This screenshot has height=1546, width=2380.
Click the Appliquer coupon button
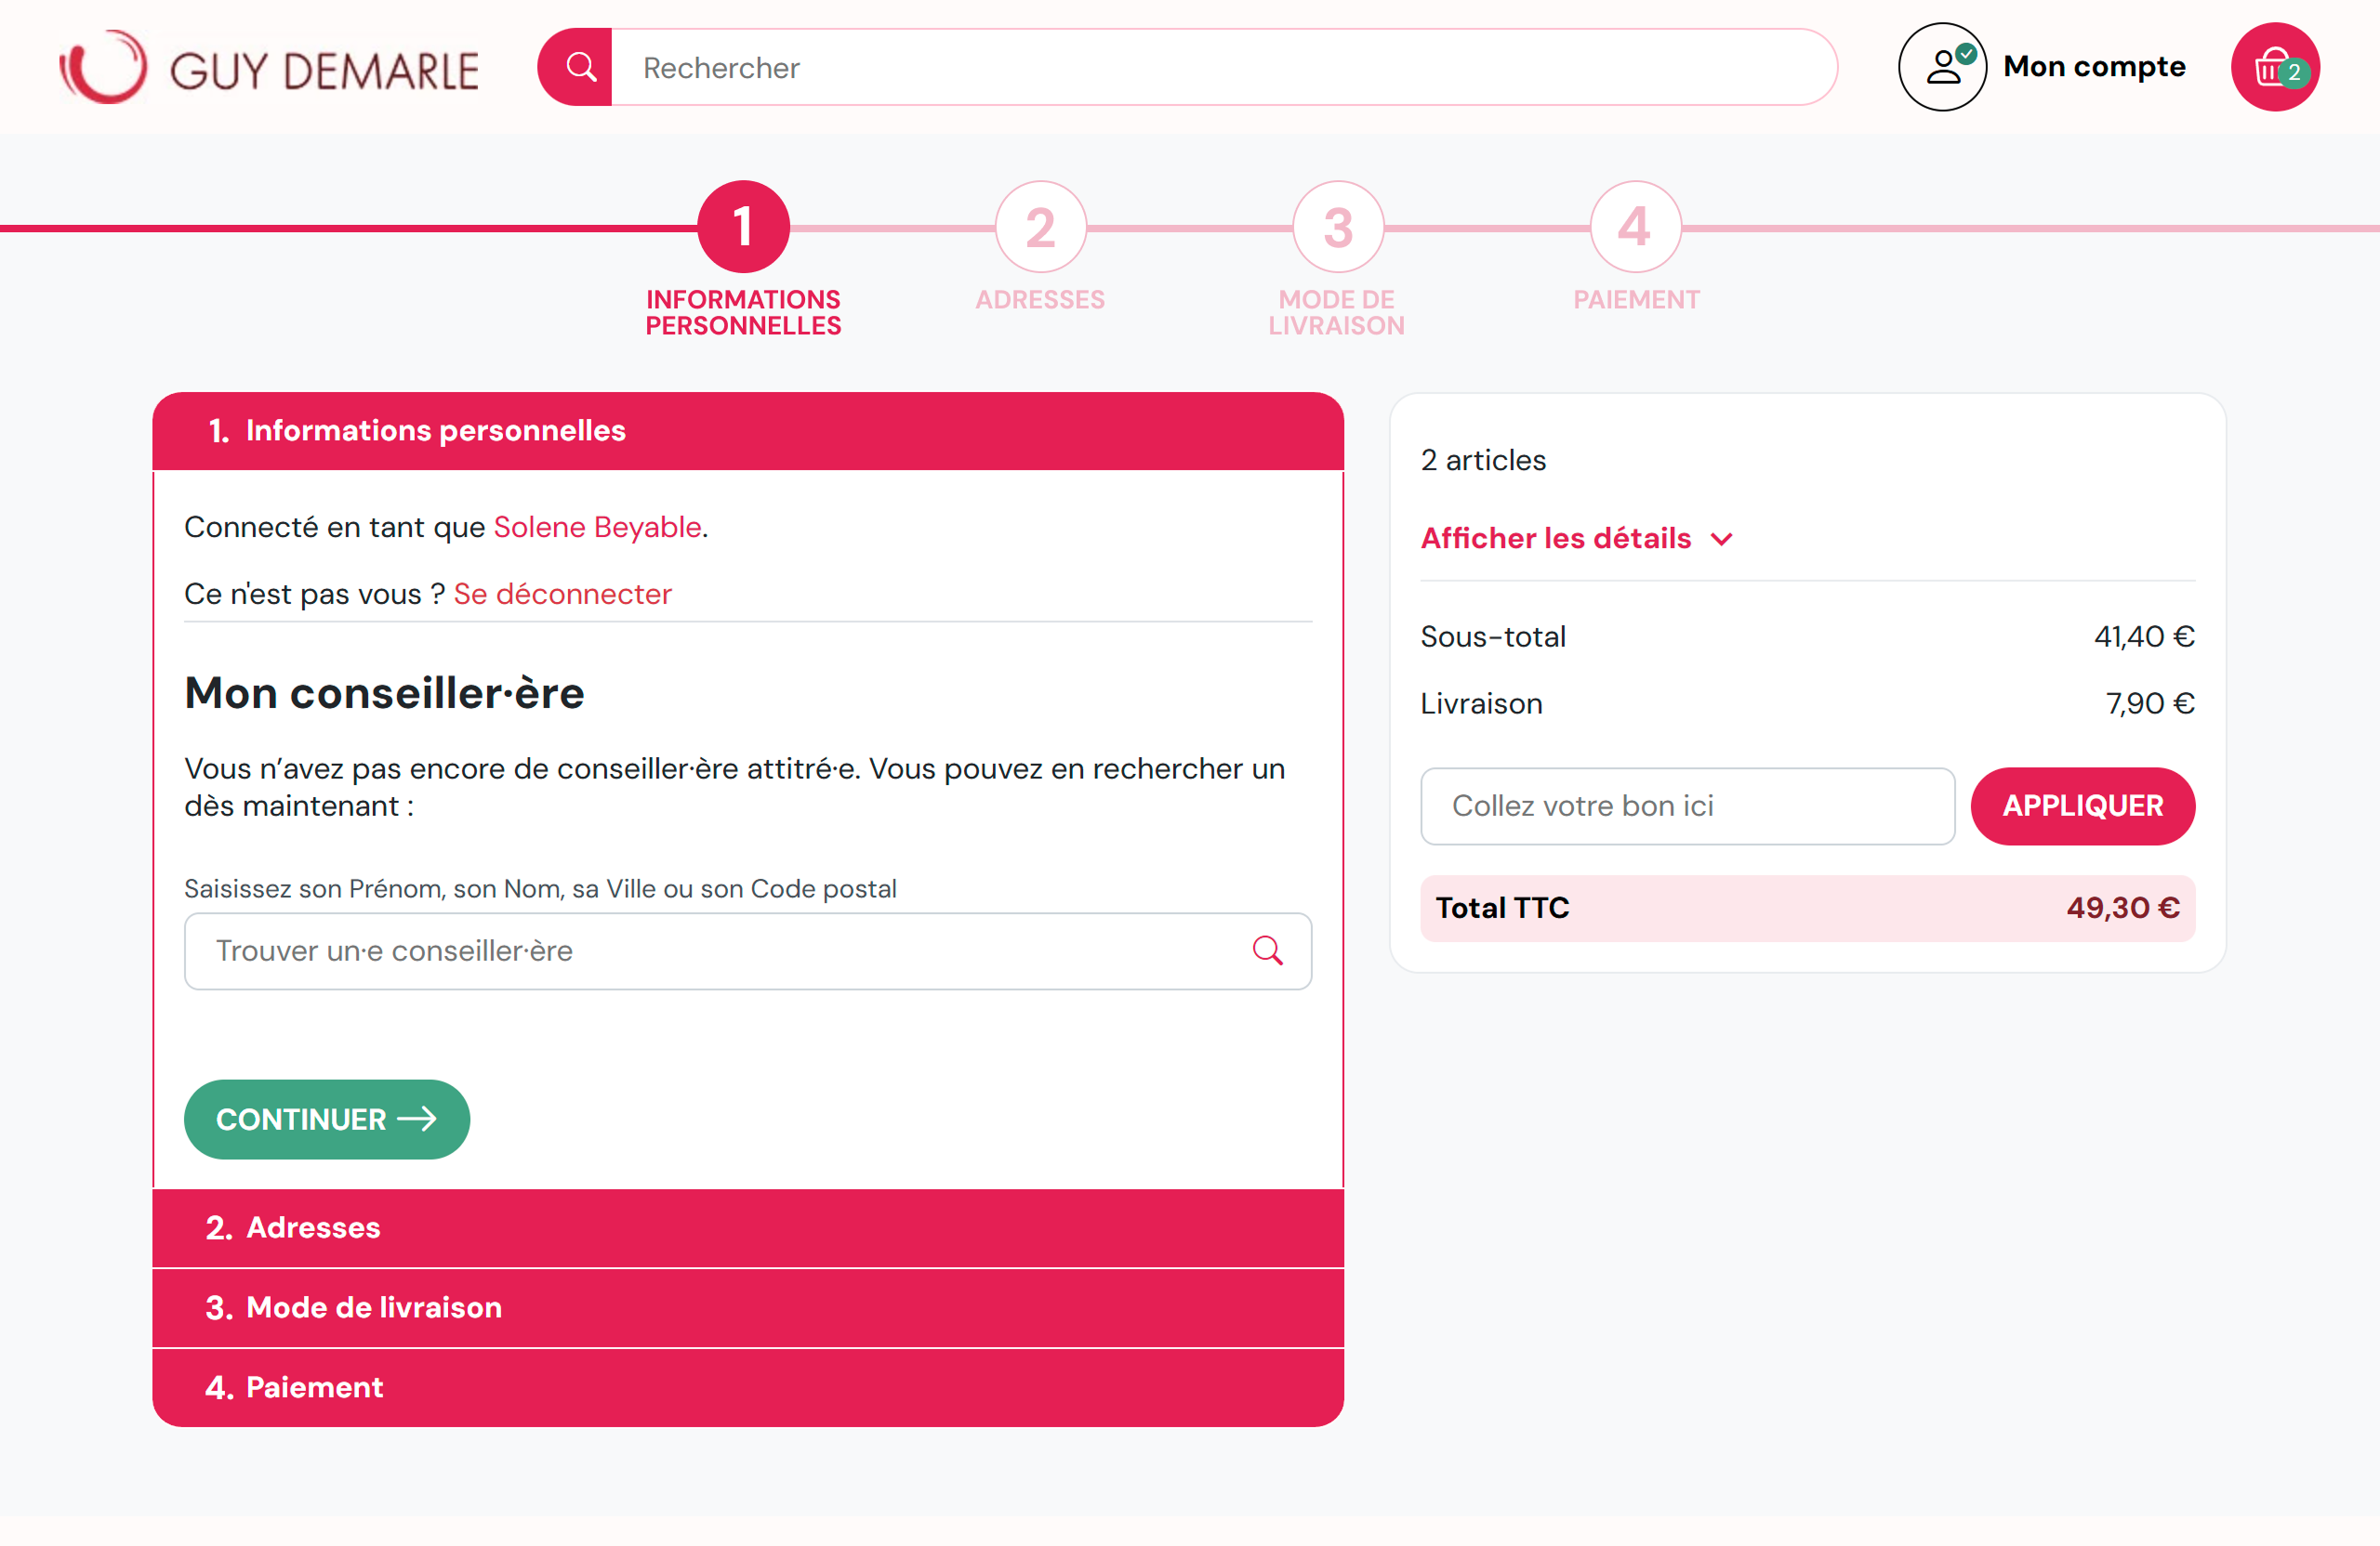tap(2082, 806)
